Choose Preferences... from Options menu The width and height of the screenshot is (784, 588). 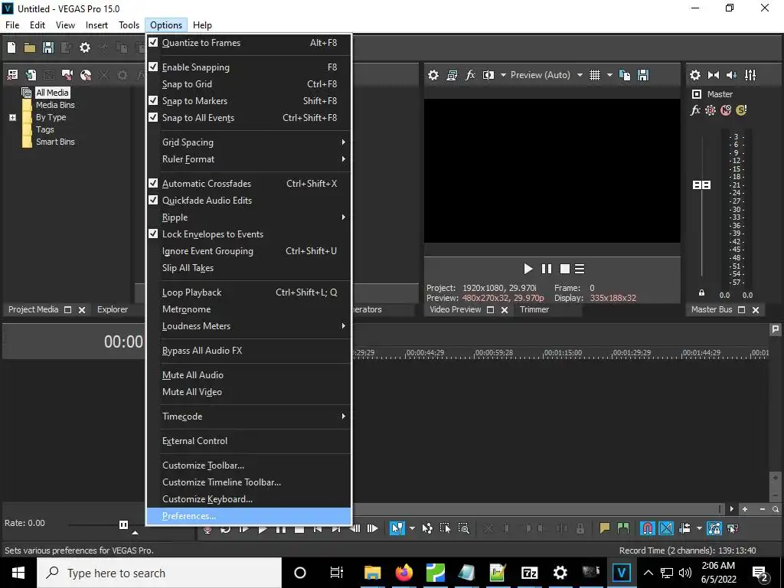[249, 516]
